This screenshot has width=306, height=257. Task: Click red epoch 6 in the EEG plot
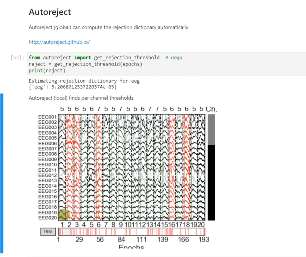click(x=99, y=168)
